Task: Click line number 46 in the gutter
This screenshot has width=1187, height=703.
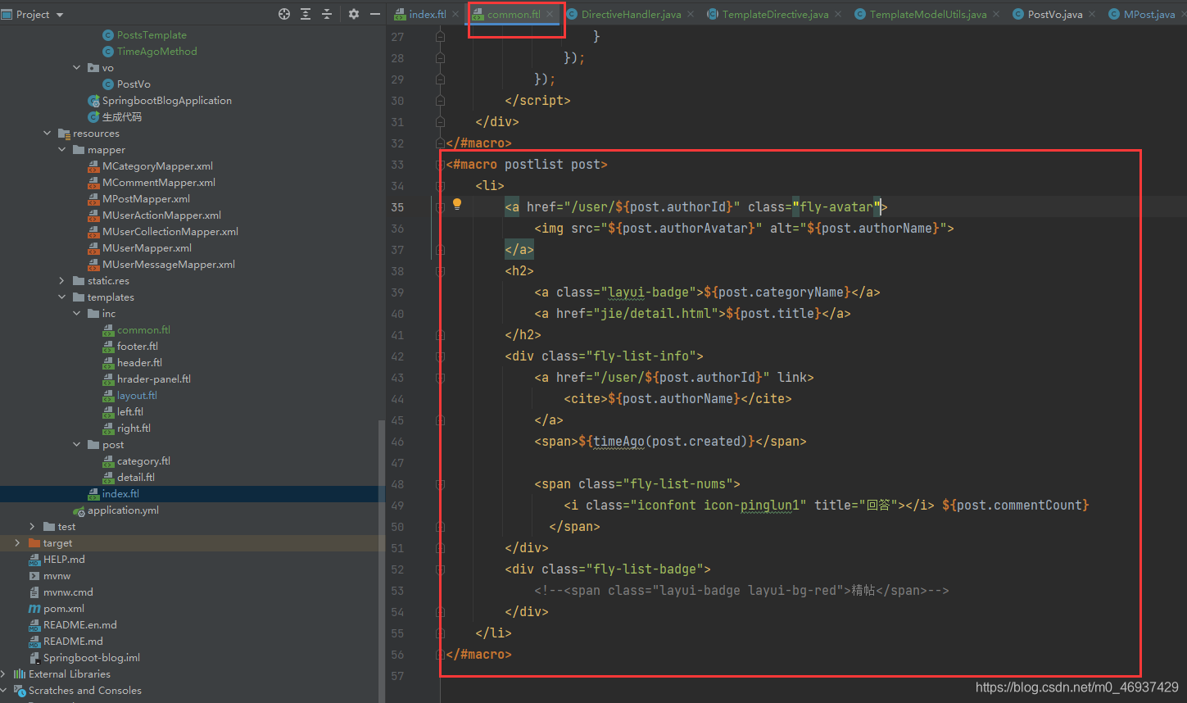Action: (397, 442)
